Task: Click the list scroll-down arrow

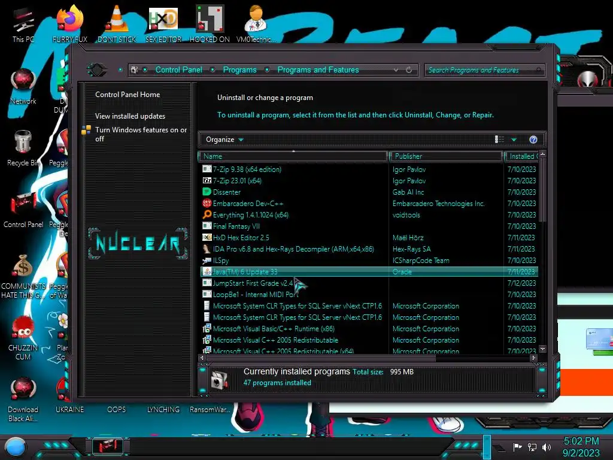Action: [542, 349]
